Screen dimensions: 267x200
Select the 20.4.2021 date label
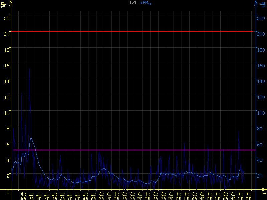coord(178,196)
